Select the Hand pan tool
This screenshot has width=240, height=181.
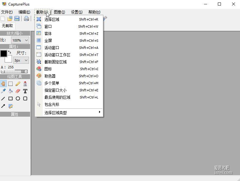pyautogui.click(x=3, y=84)
